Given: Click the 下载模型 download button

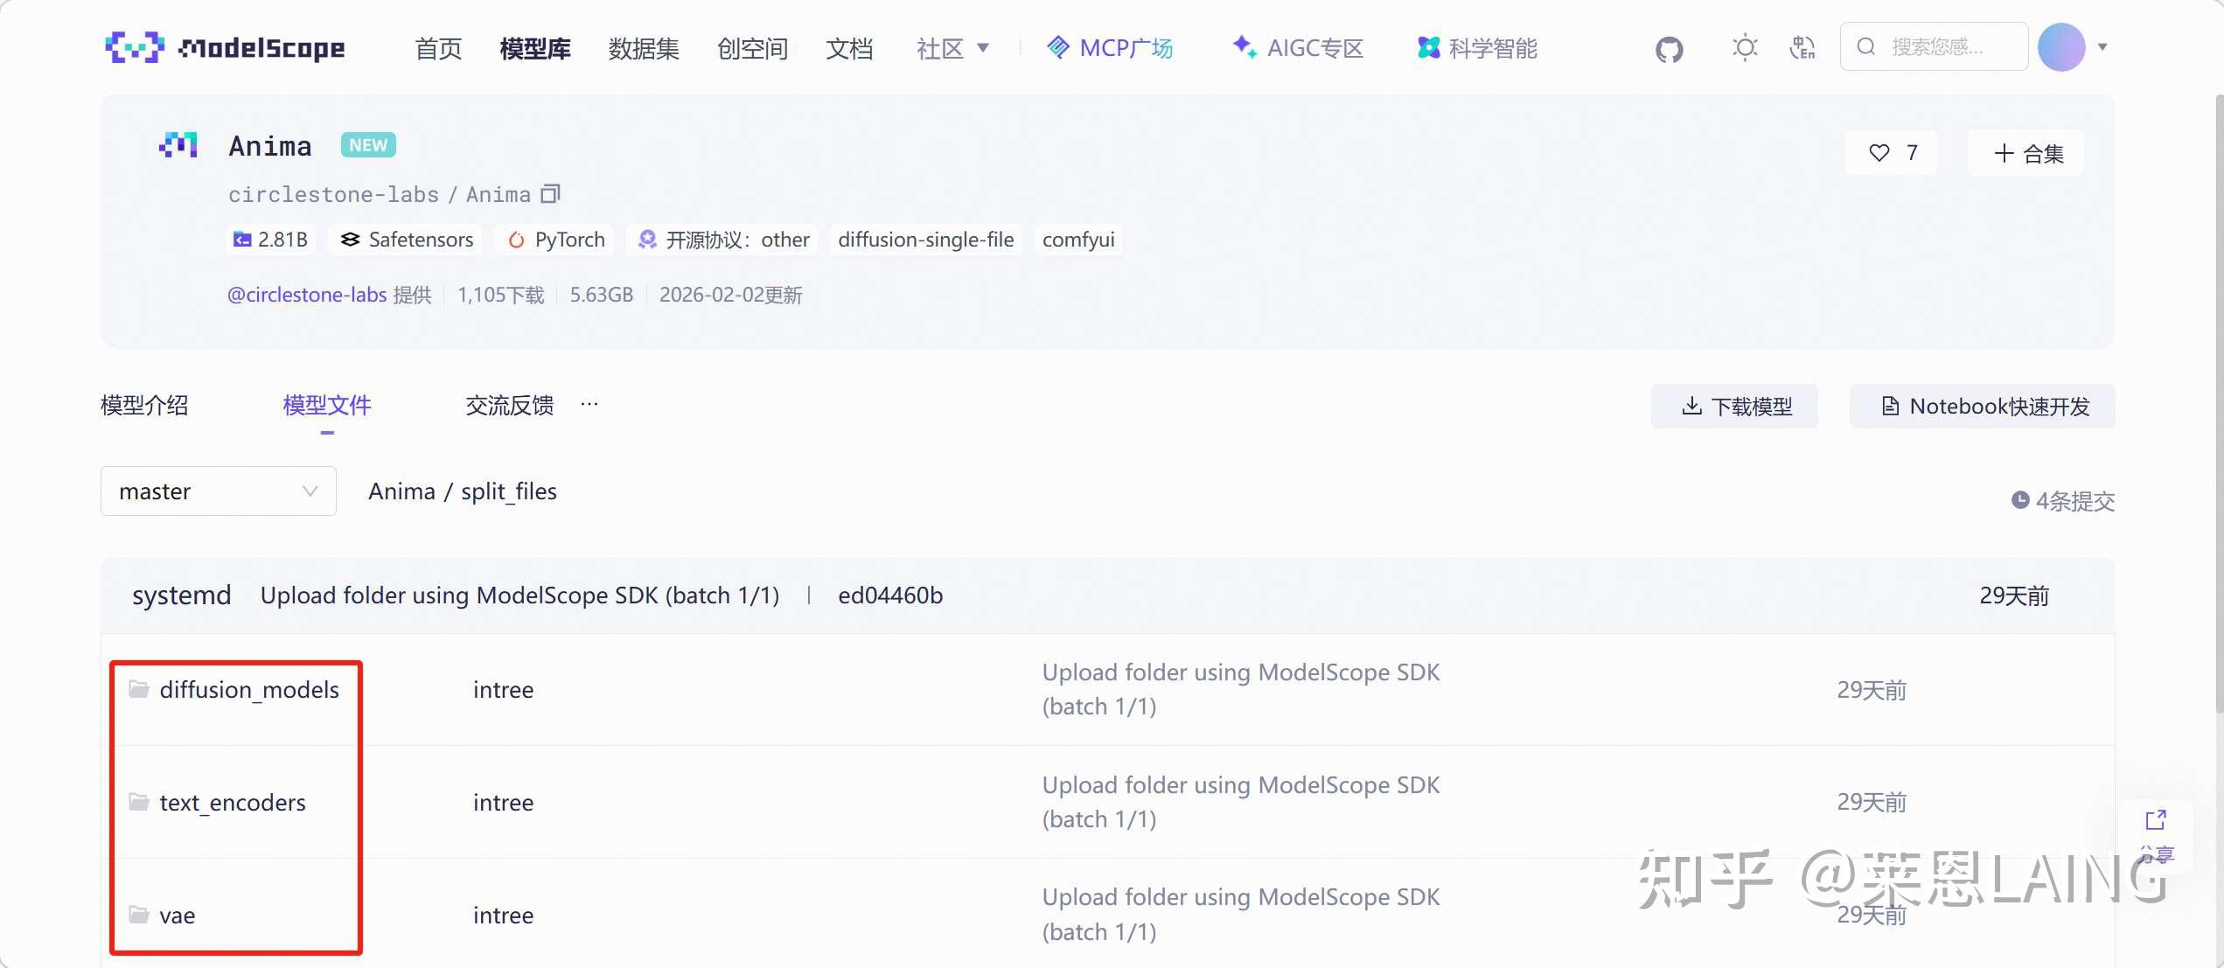Looking at the screenshot, I should [1735, 406].
